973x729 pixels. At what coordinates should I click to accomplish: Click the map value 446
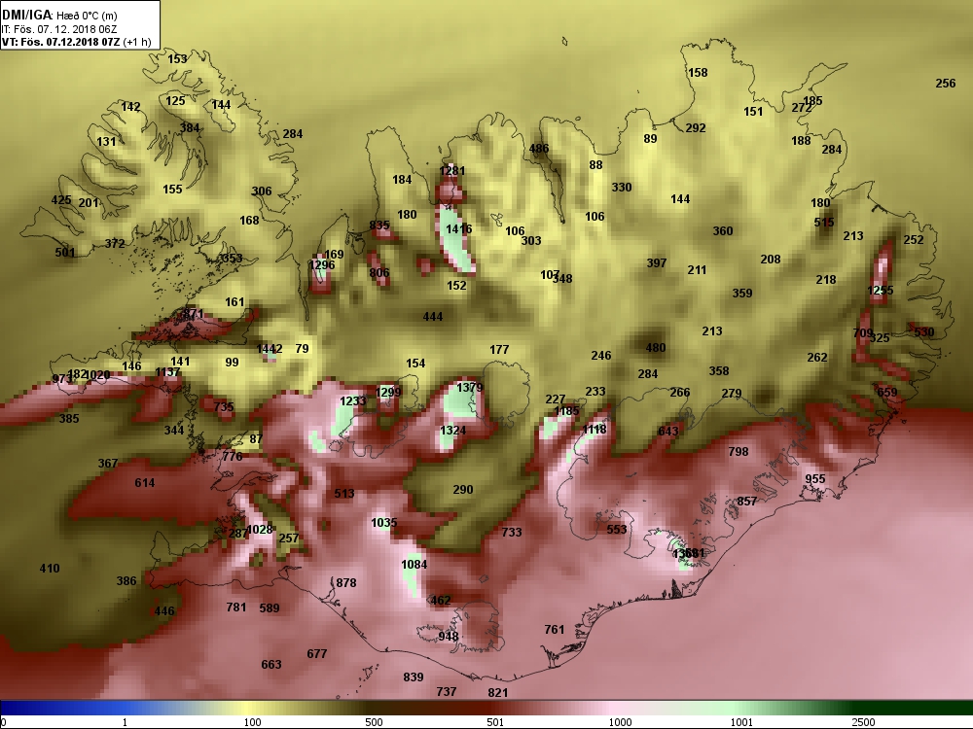coord(164,611)
